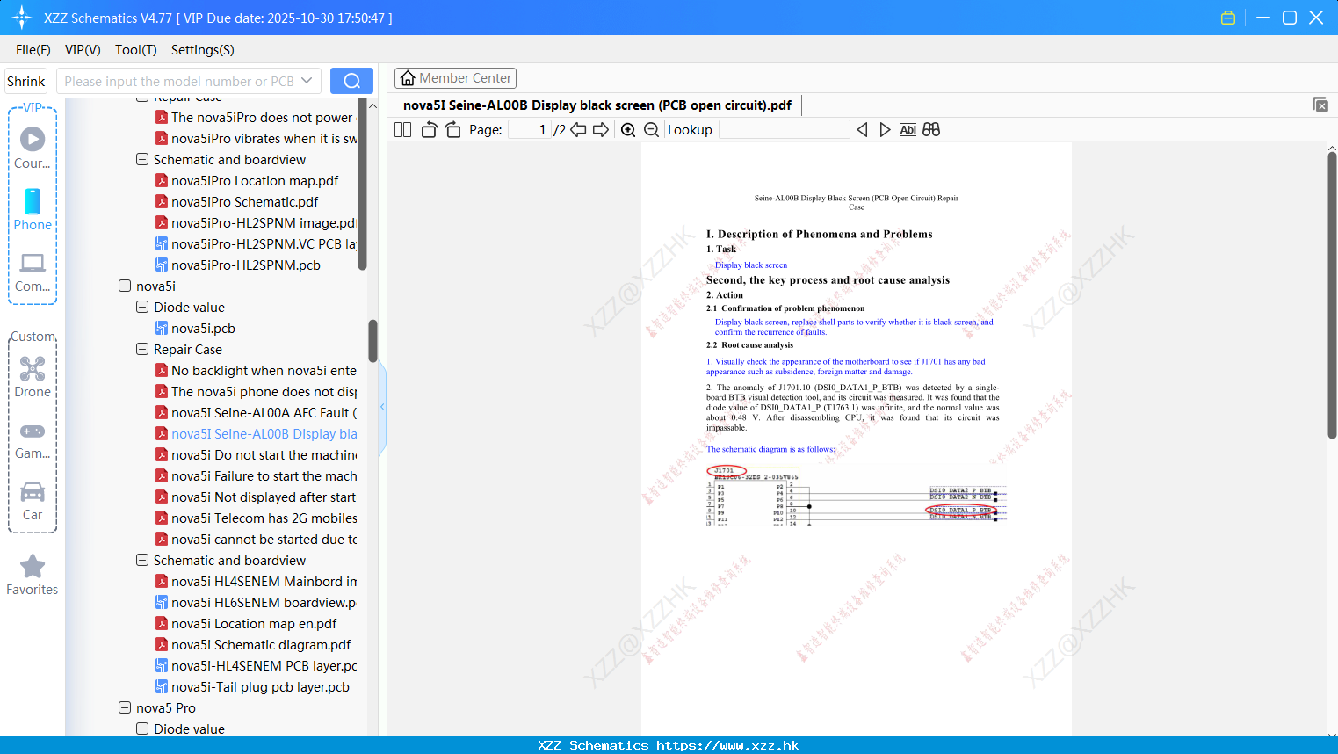The width and height of the screenshot is (1338, 754).
Task: Click the yellow toolbox icon in title bar
Action: click(x=1228, y=18)
